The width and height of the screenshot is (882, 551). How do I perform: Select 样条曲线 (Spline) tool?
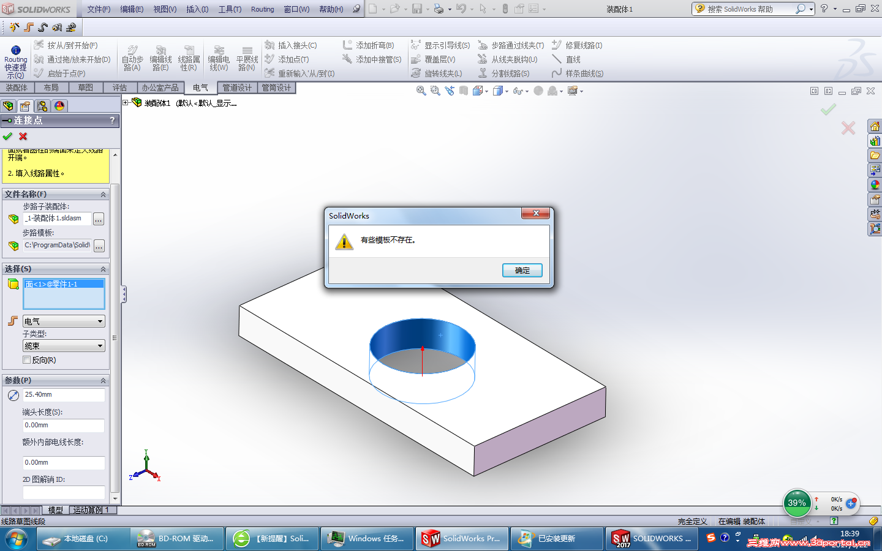pos(578,73)
